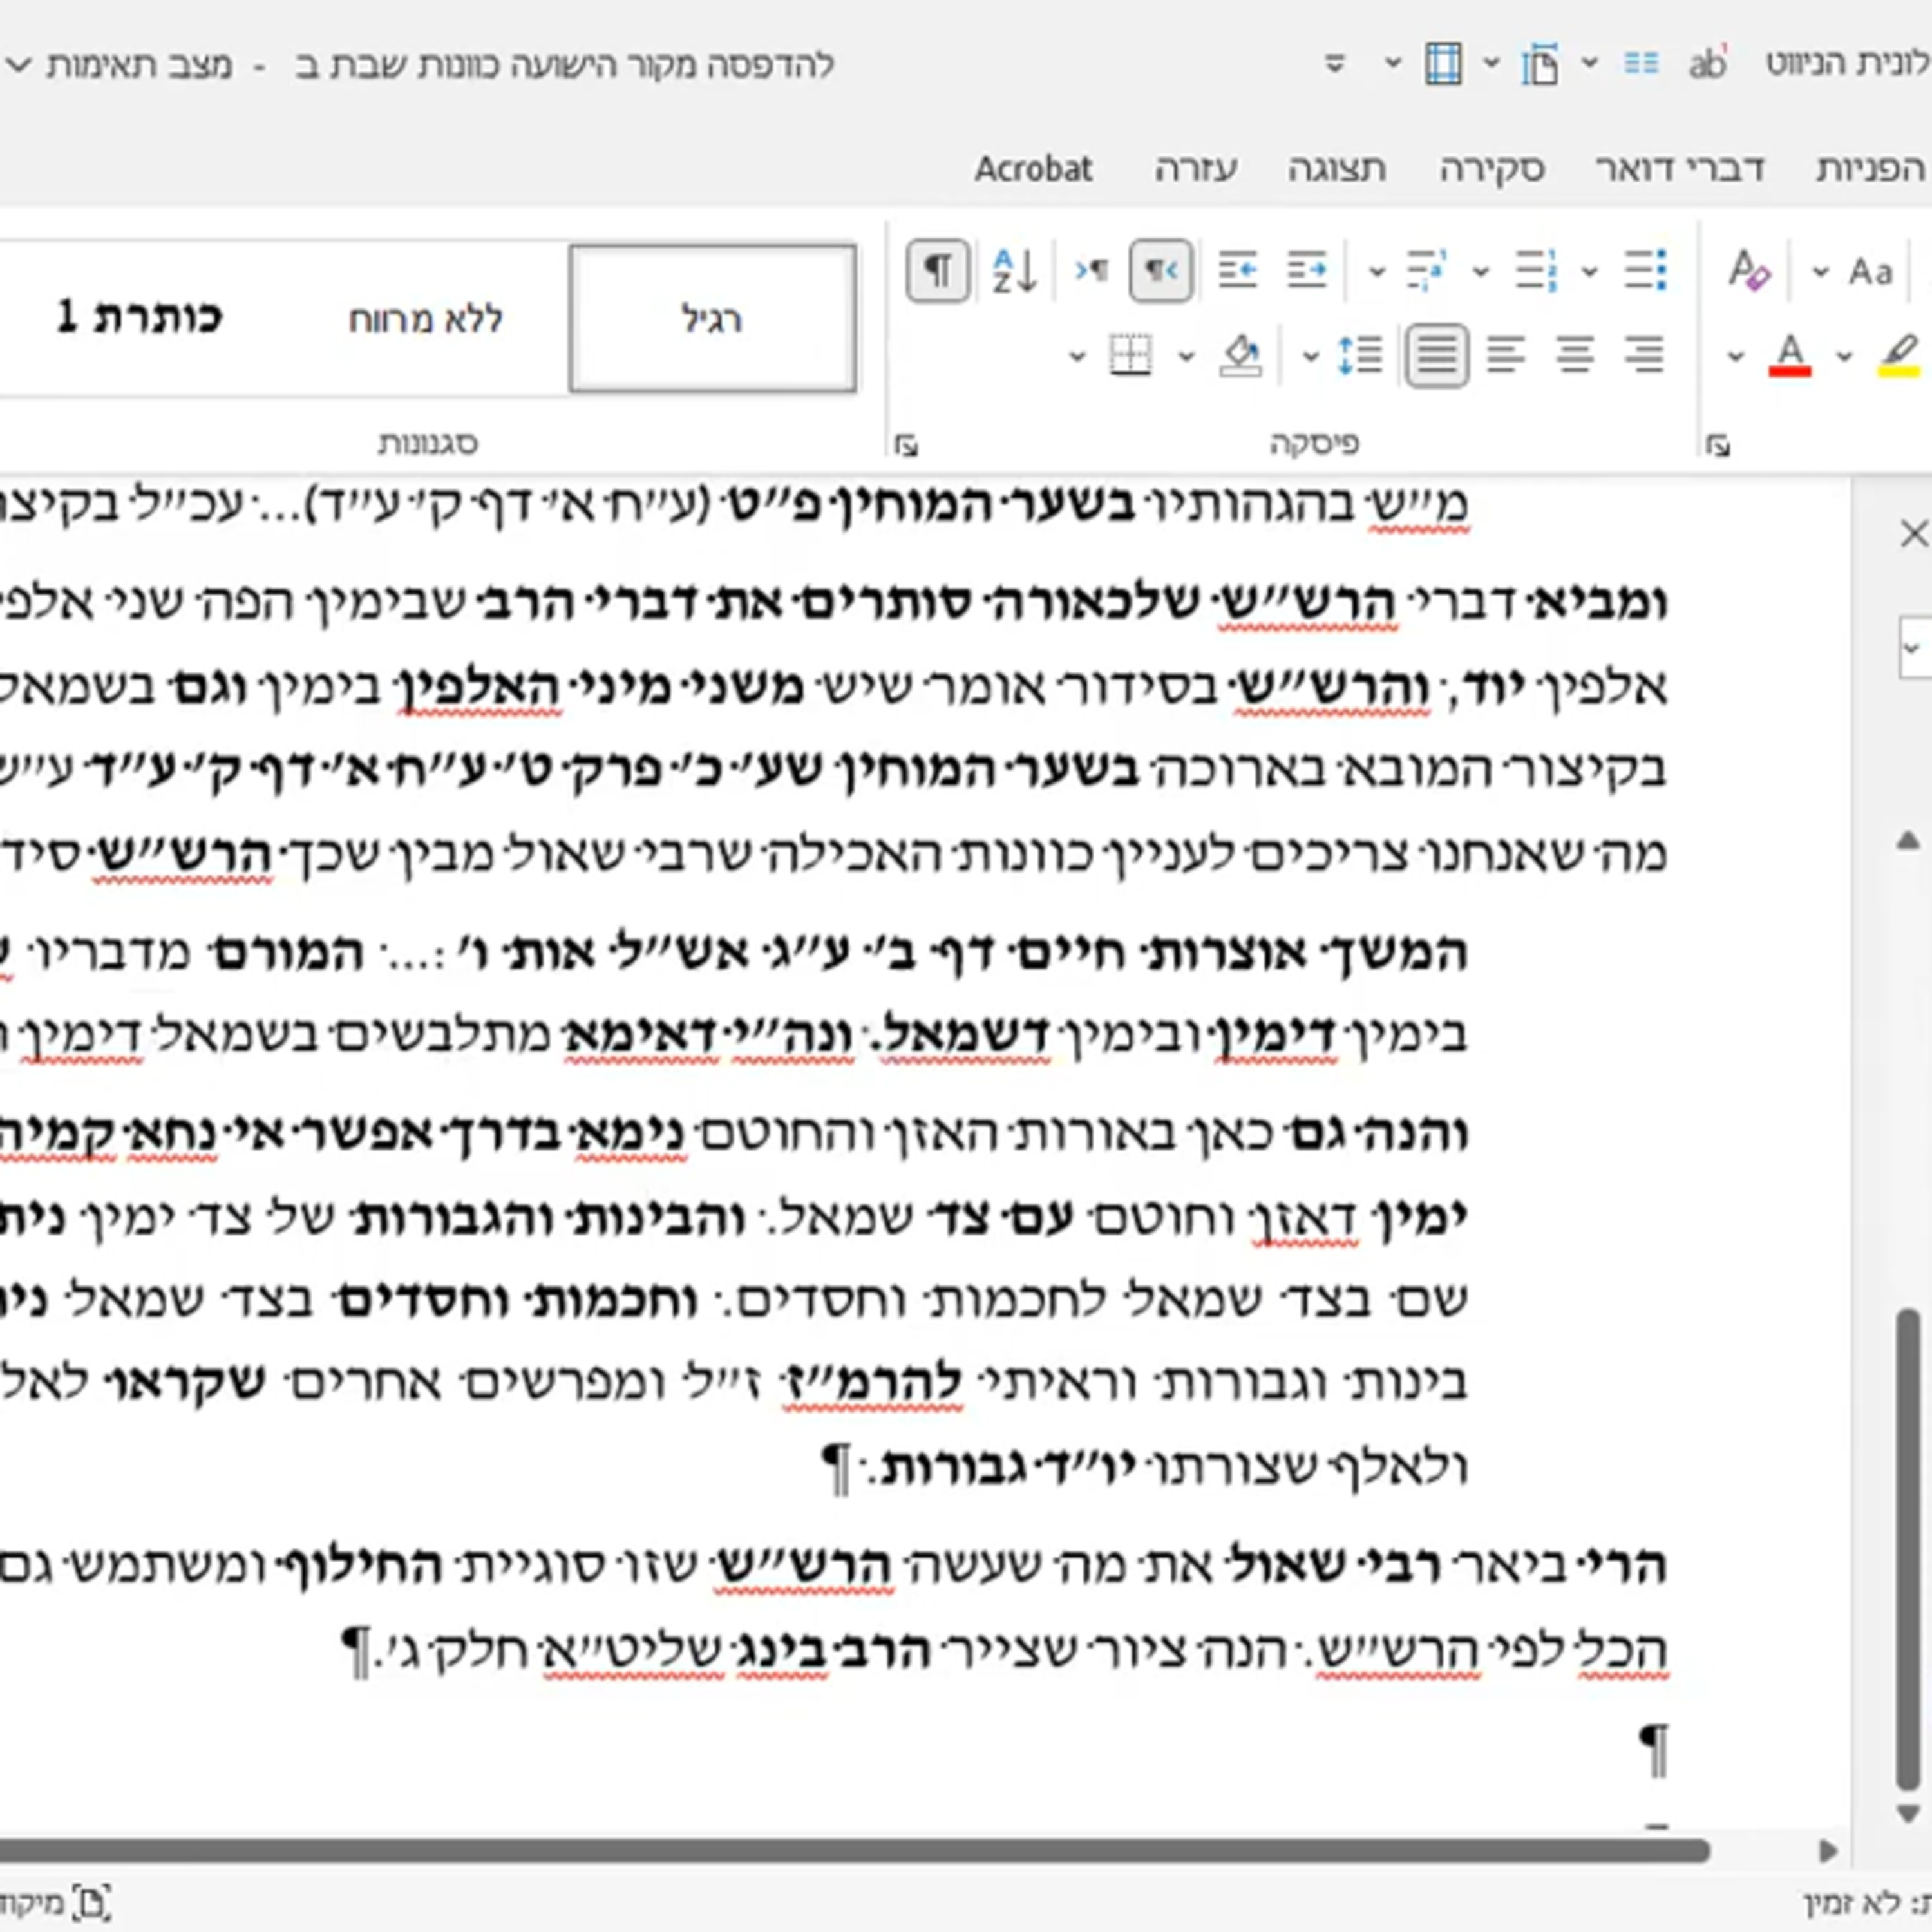Expand multilevel list dropdown arrow

coord(1377,271)
